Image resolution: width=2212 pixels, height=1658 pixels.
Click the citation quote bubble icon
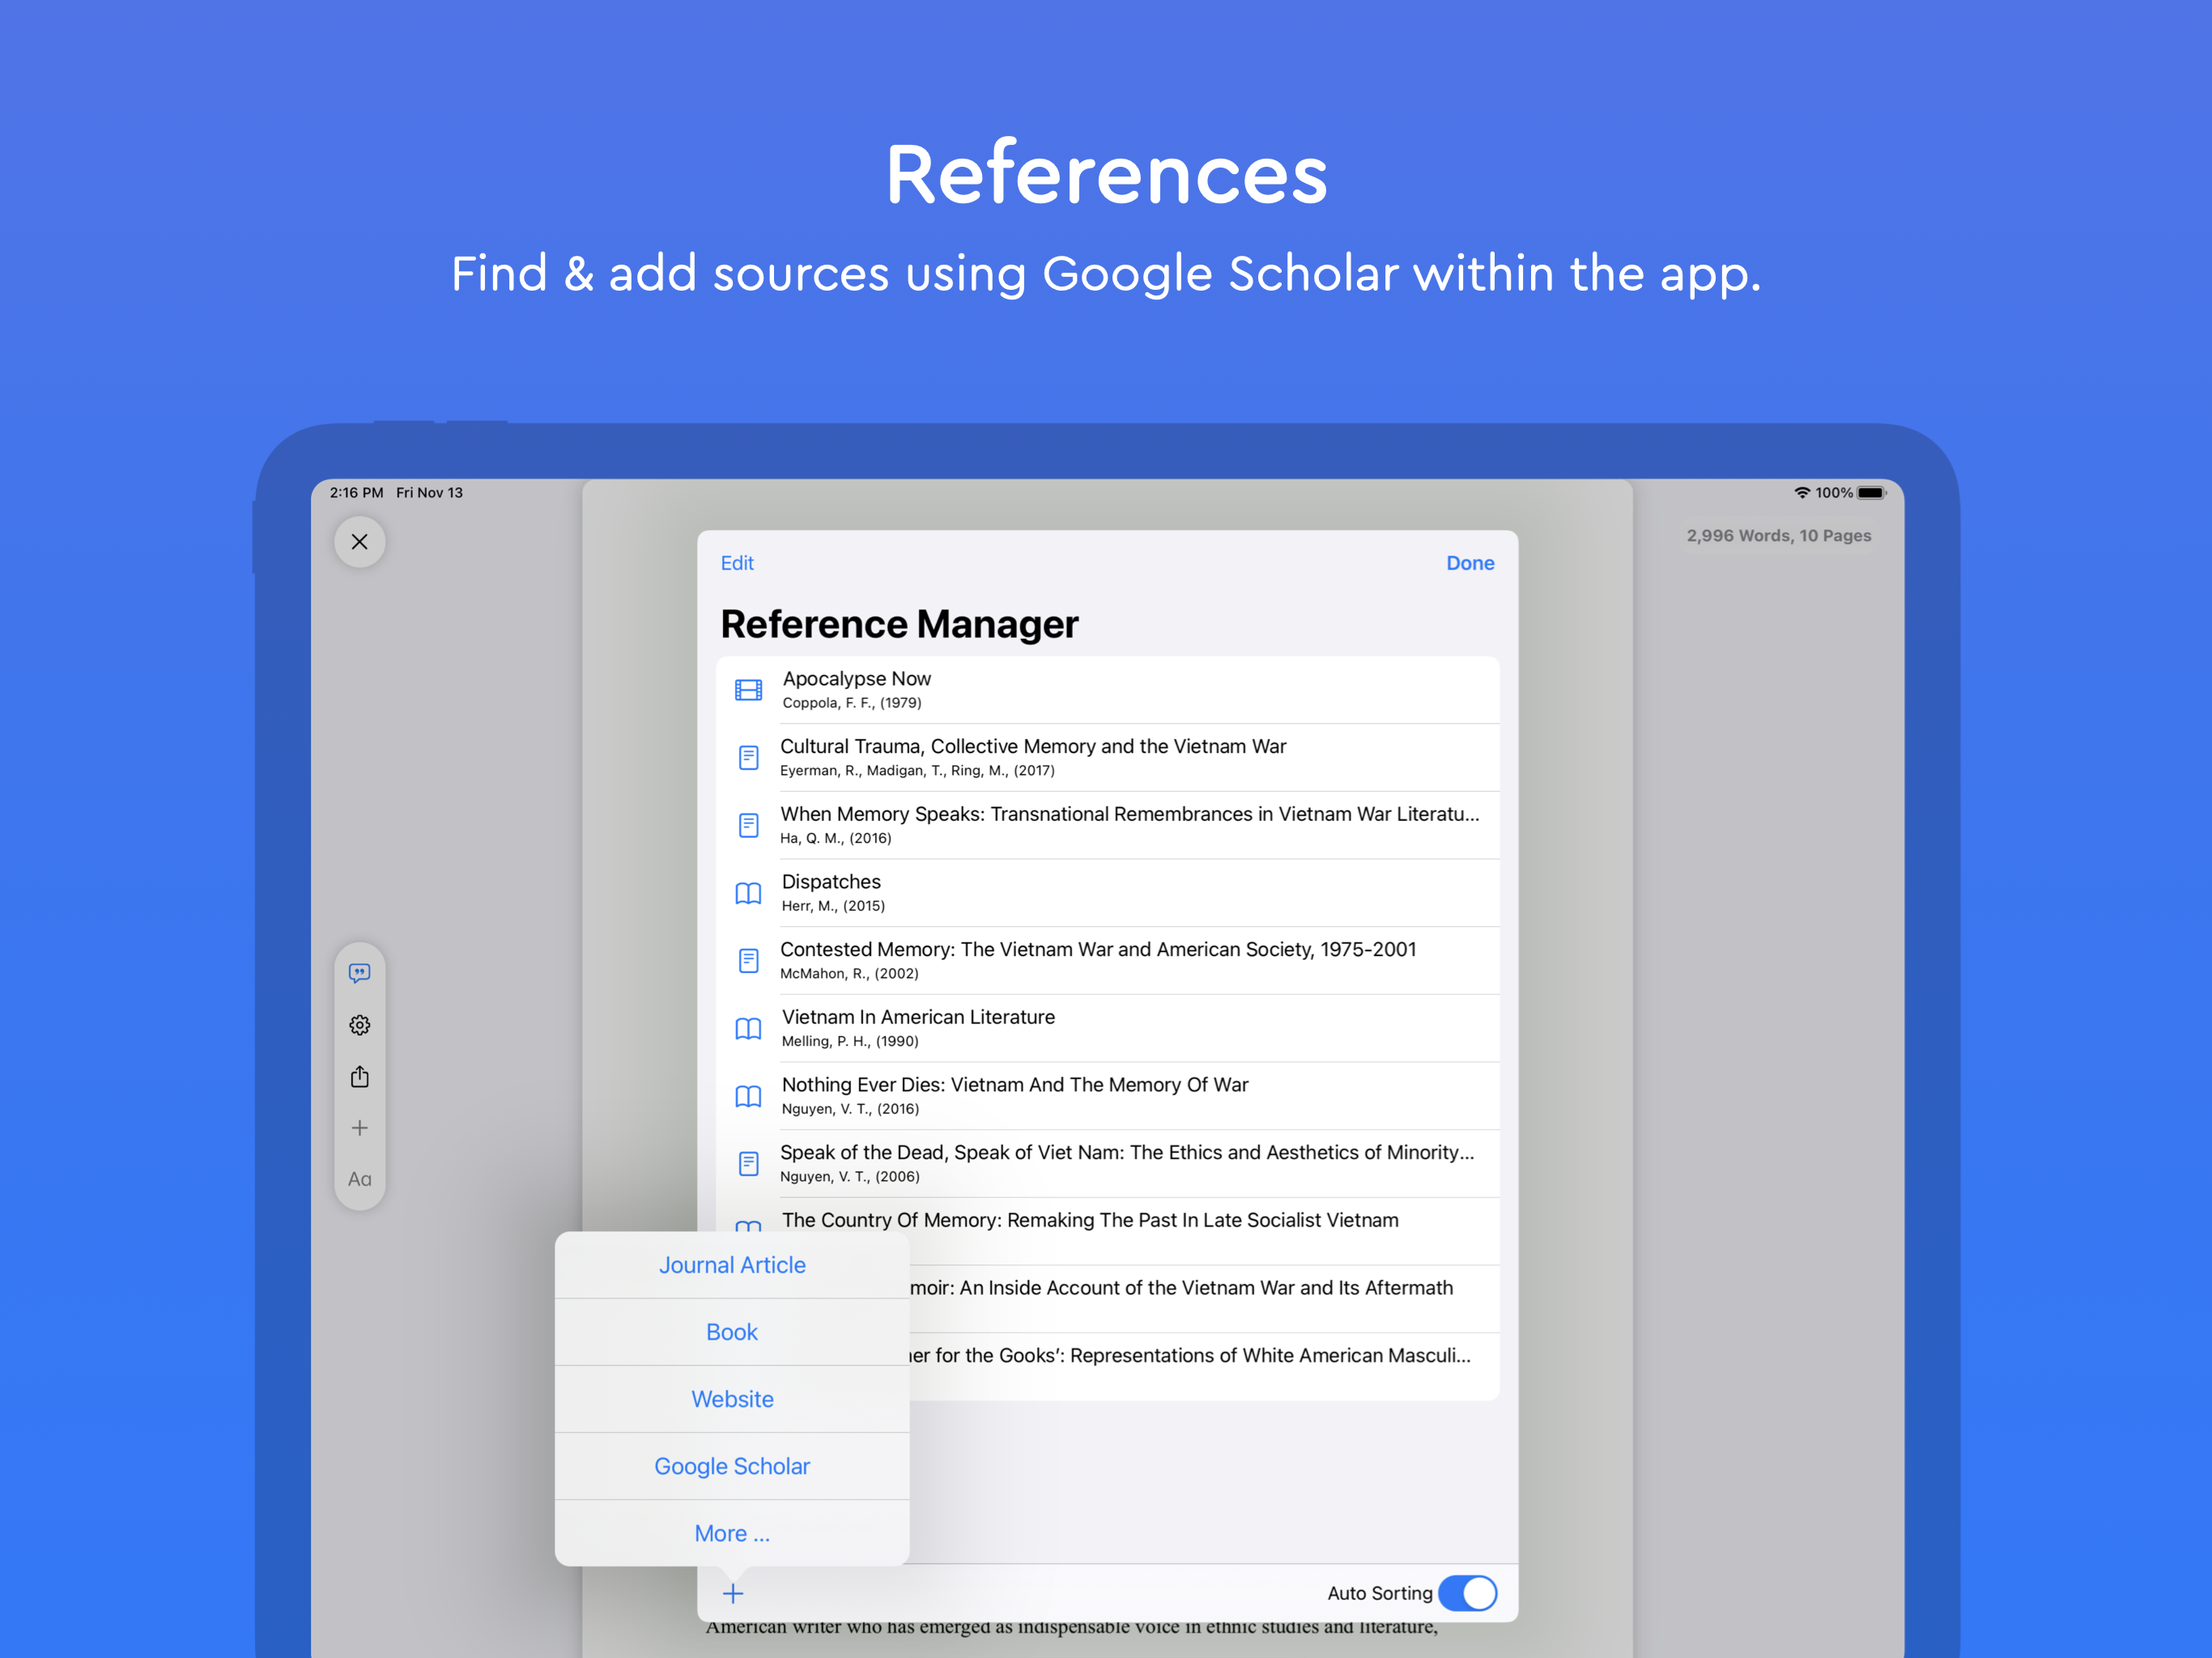pos(359,973)
